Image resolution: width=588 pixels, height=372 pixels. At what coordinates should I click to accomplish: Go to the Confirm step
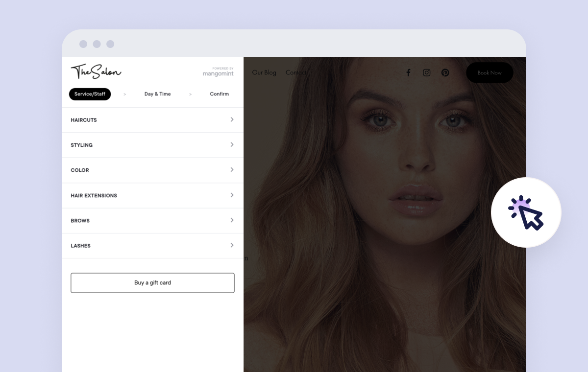(x=220, y=94)
